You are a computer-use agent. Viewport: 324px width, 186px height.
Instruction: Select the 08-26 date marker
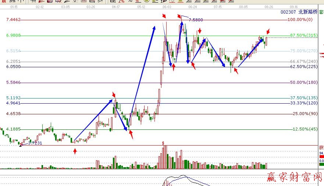coord(268,7)
